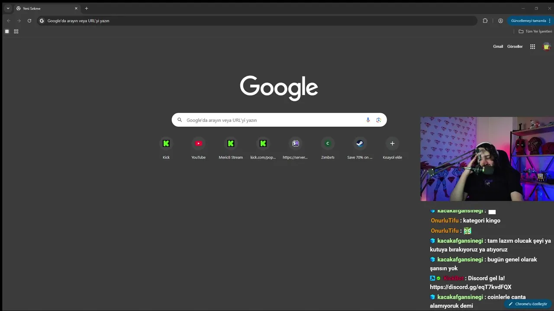Click 'tam lazım olucak şeyi ya' chat message
Viewport: 554px width, 311px height.
(x=490, y=245)
